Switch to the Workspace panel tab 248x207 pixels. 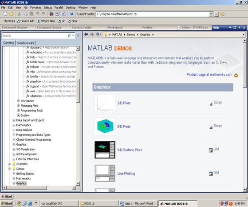pyautogui.click(x=115, y=27)
